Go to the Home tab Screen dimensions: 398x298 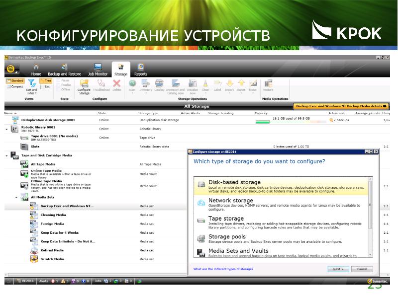coord(36,70)
